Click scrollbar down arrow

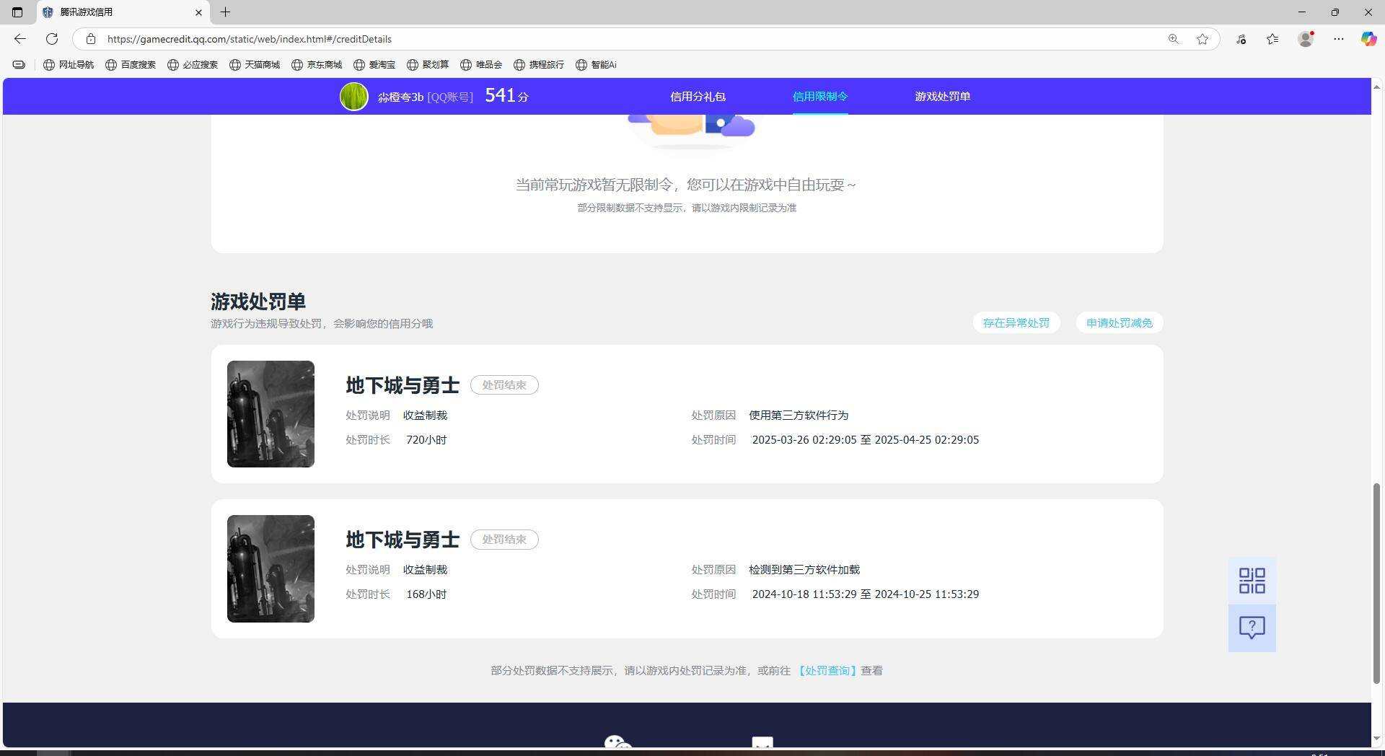point(1376,739)
